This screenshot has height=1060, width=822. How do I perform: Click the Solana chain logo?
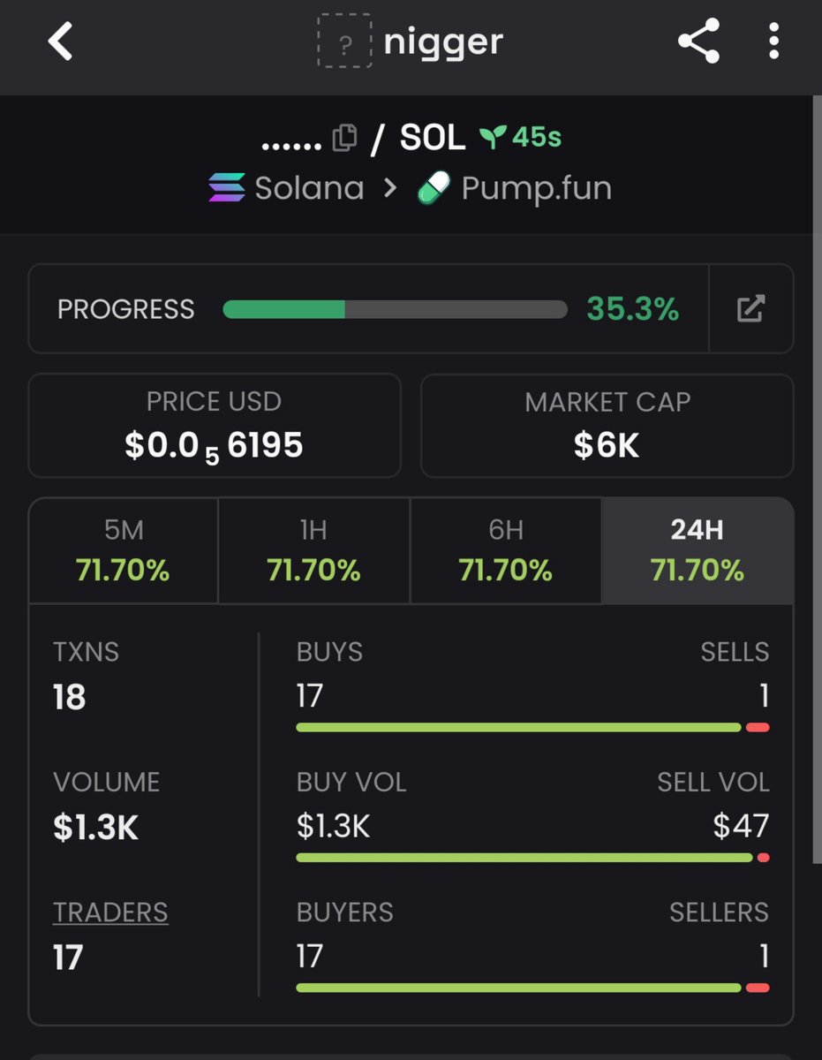[x=227, y=188]
